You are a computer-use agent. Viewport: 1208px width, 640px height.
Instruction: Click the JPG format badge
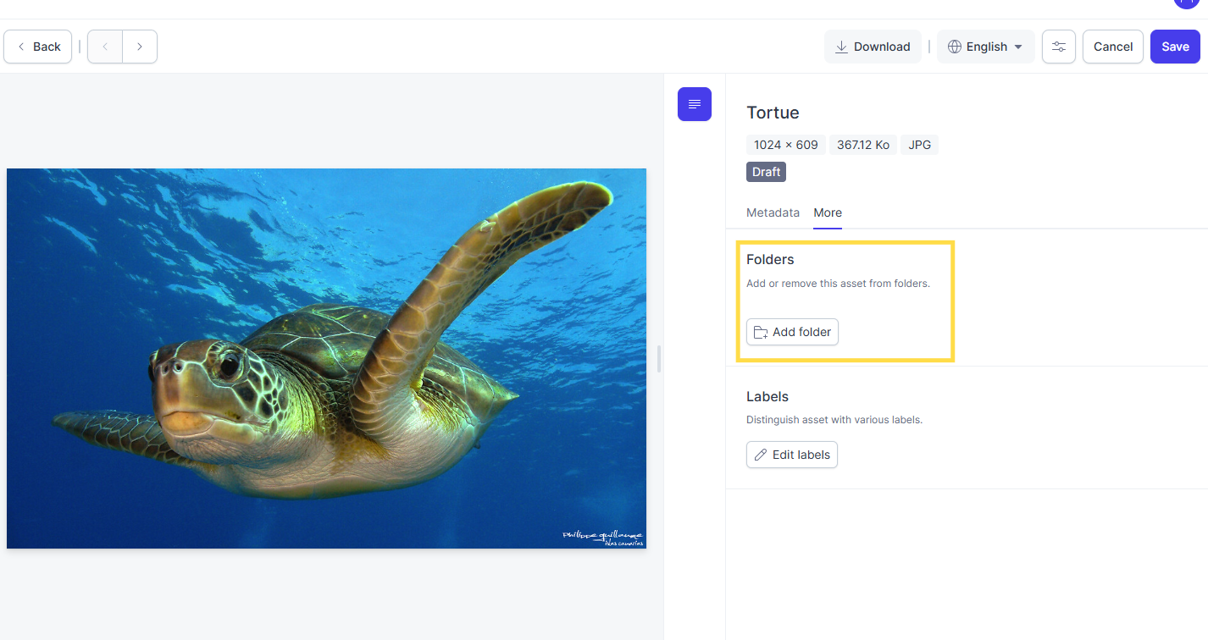[x=919, y=145]
